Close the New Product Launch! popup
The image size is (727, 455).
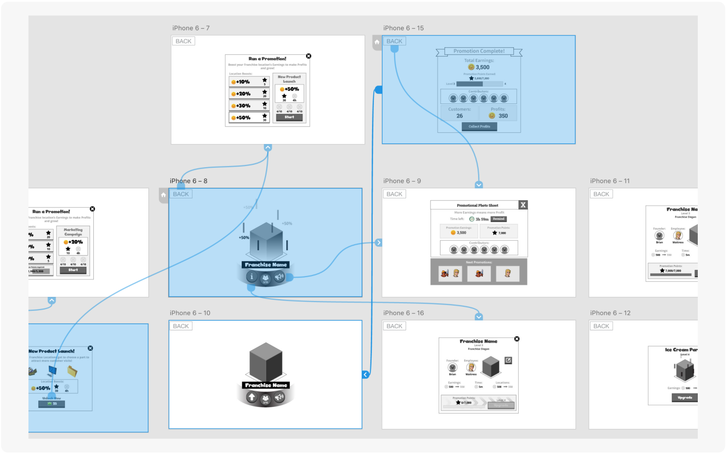[90, 348]
